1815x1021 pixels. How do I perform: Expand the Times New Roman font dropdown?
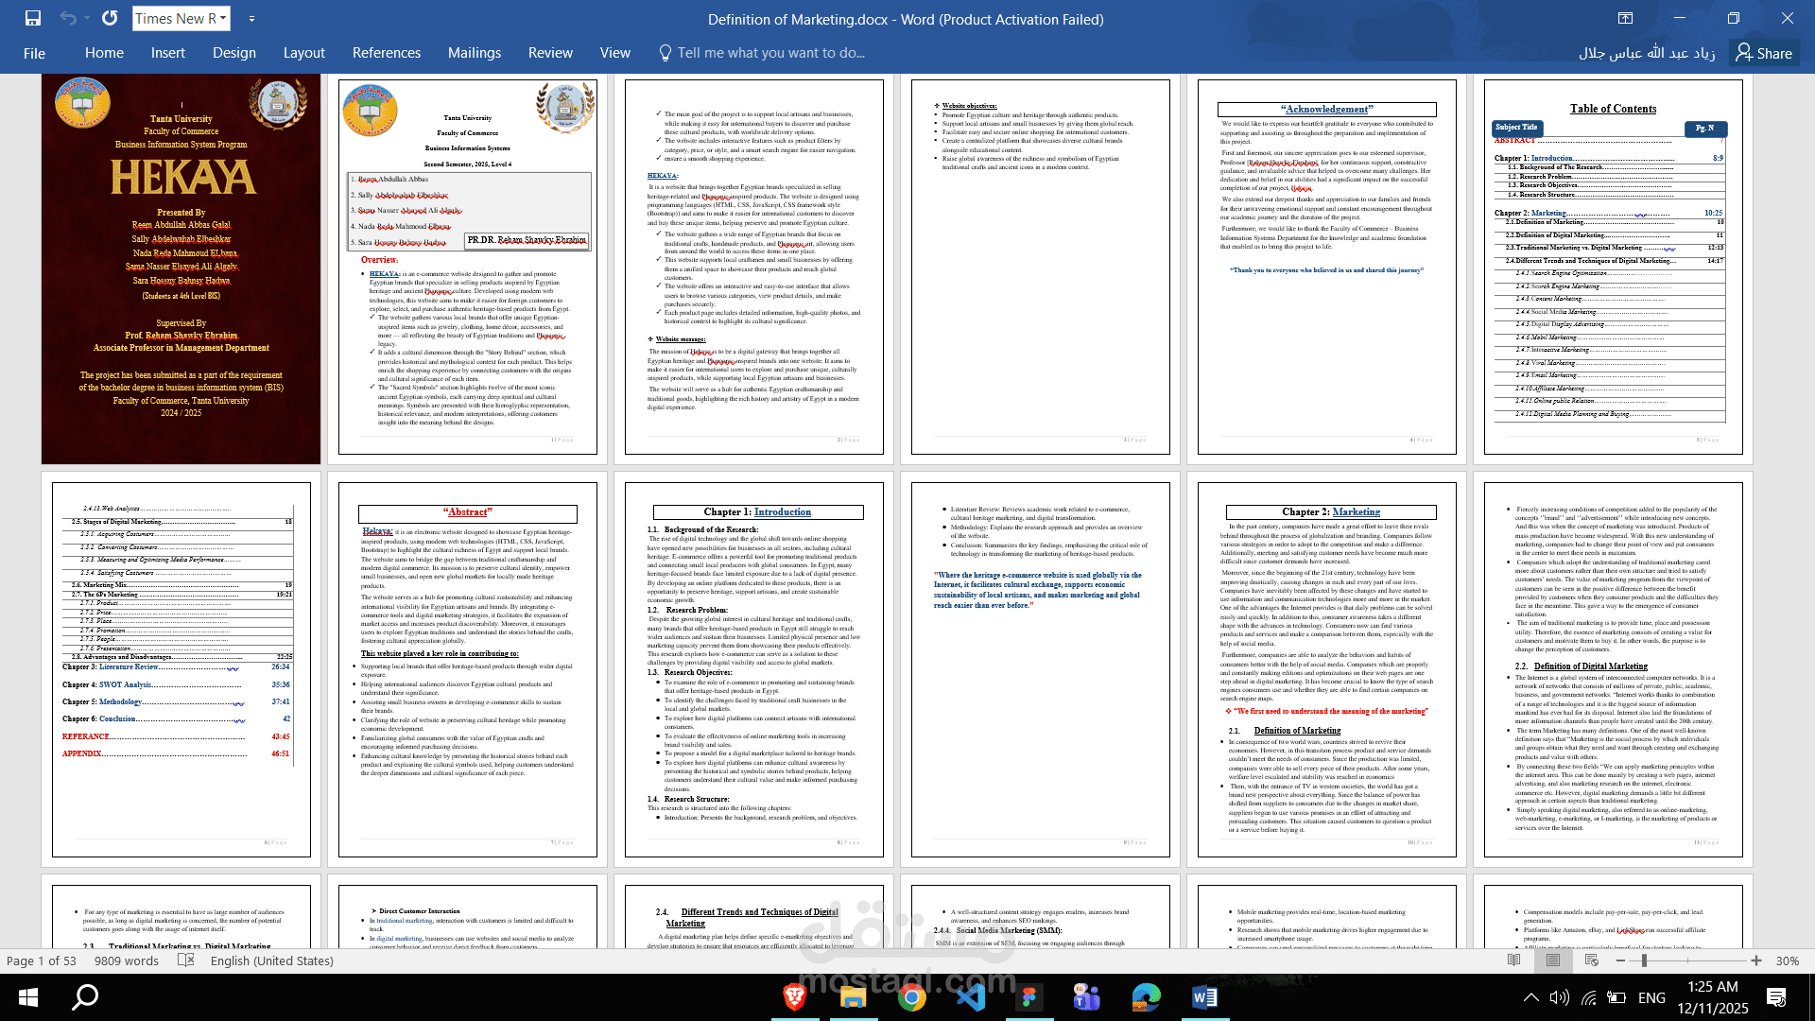coord(223,18)
